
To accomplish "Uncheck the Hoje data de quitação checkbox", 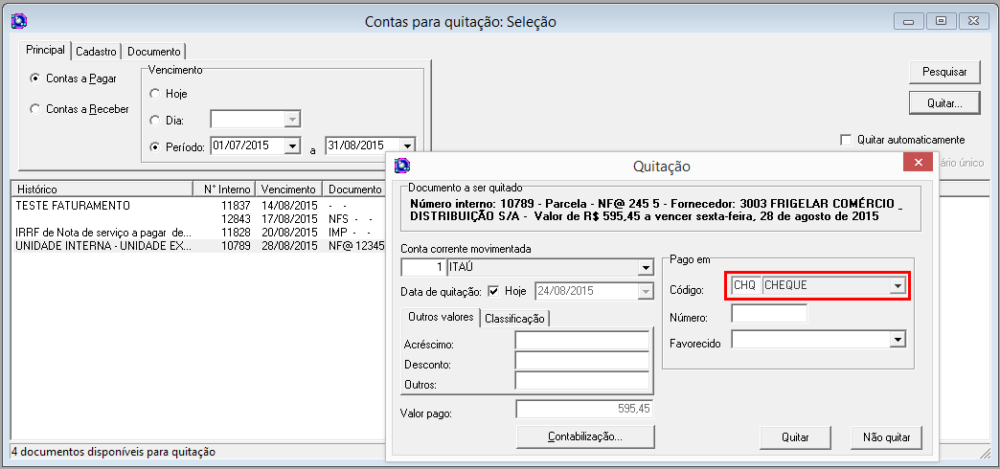I will click(493, 291).
